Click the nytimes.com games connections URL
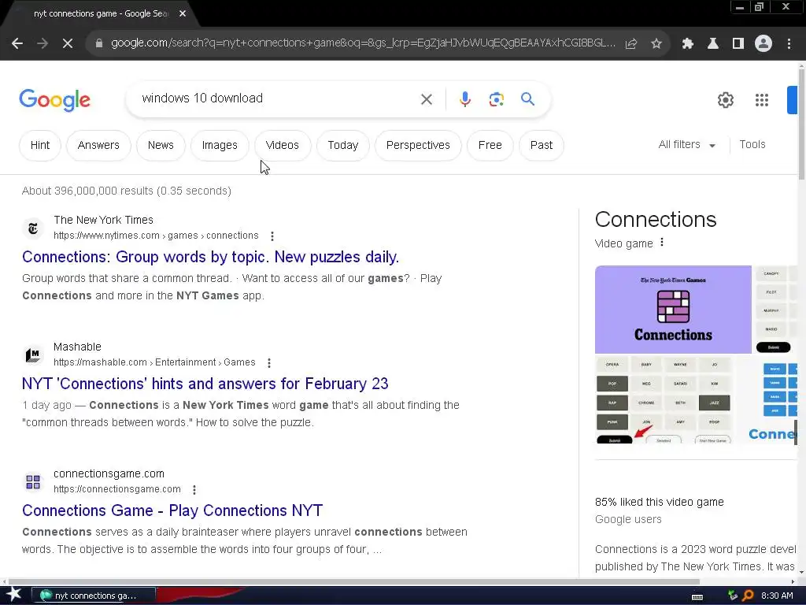The width and height of the screenshot is (806, 605). tap(157, 236)
